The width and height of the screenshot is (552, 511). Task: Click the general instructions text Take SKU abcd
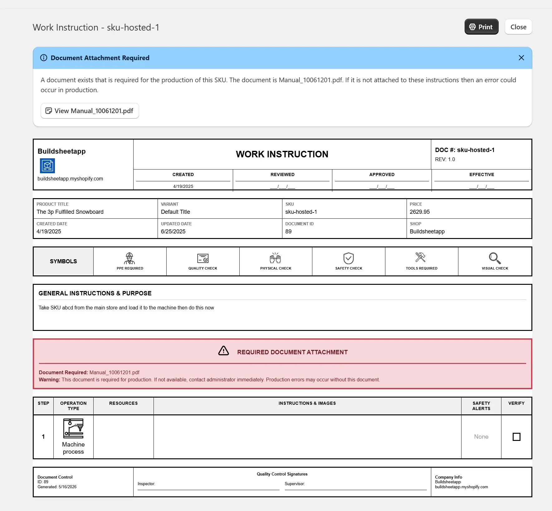click(126, 308)
